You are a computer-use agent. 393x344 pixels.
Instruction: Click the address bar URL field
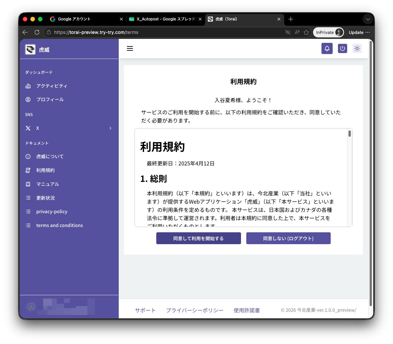pos(166,32)
